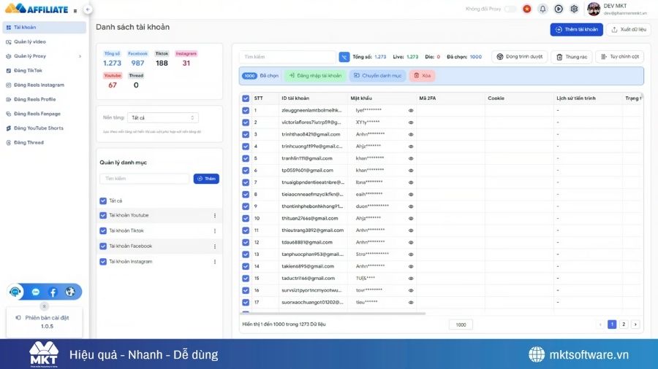This screenshot has height=369, width=658.
Task: Click the play tutorial icon in header
Action: pyautogui.click(x=559, y=9)
